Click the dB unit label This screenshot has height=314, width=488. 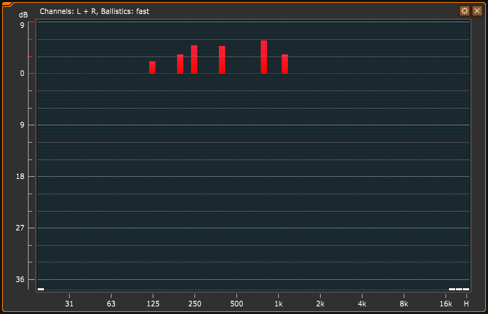click(23, 15)
